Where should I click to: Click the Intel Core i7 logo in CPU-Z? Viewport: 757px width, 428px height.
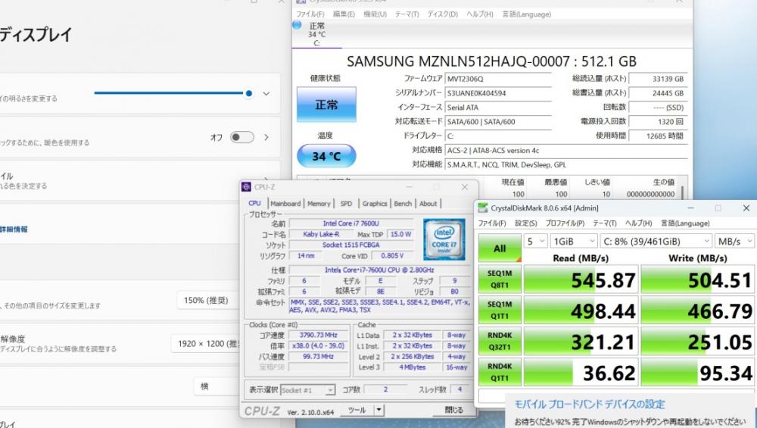(x=444, y=239)
